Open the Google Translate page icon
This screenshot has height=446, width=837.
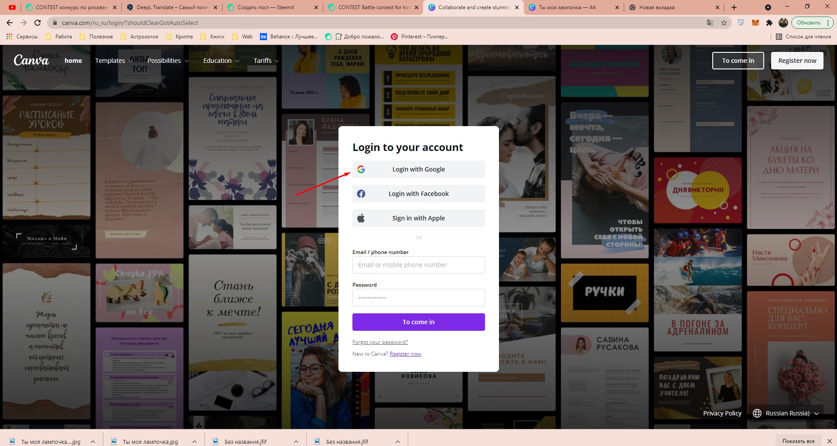(x=710, y=23)
